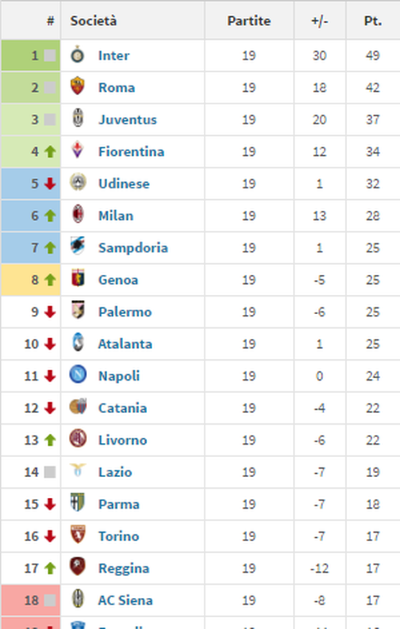Click the Sampdoria club badge

pos(79,248)
